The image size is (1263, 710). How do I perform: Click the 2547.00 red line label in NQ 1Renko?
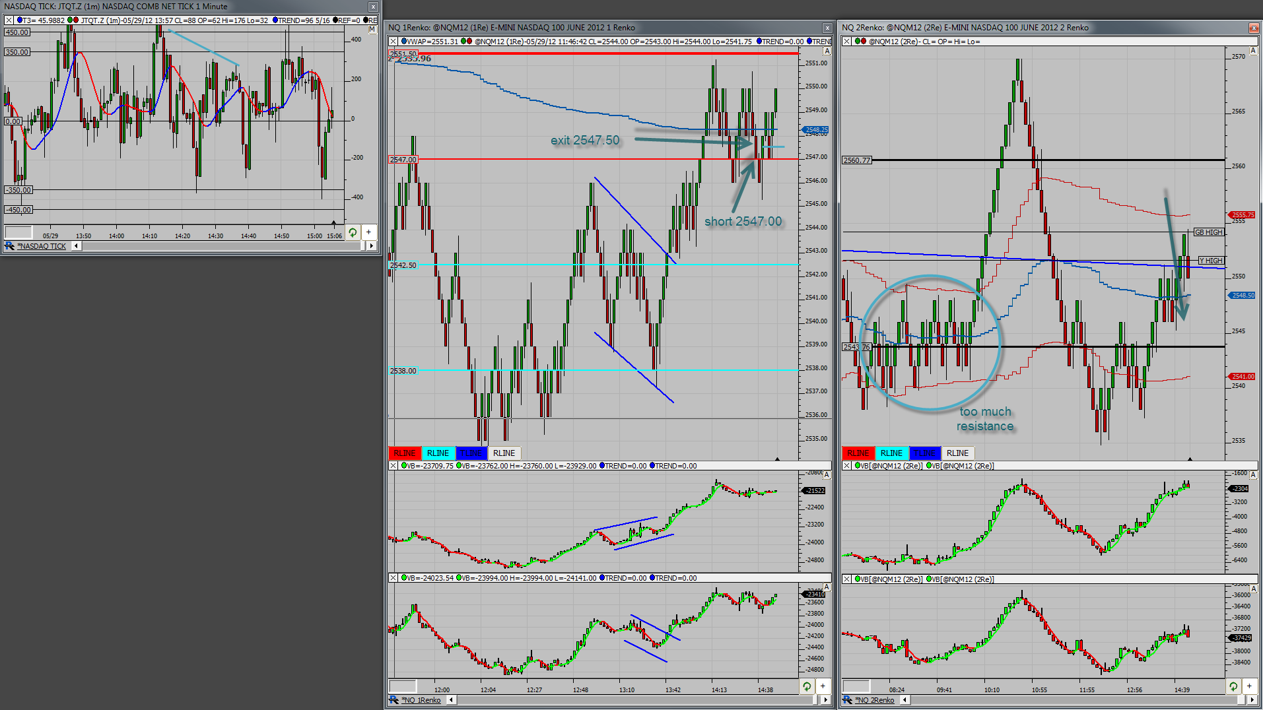tap(403, 160)
